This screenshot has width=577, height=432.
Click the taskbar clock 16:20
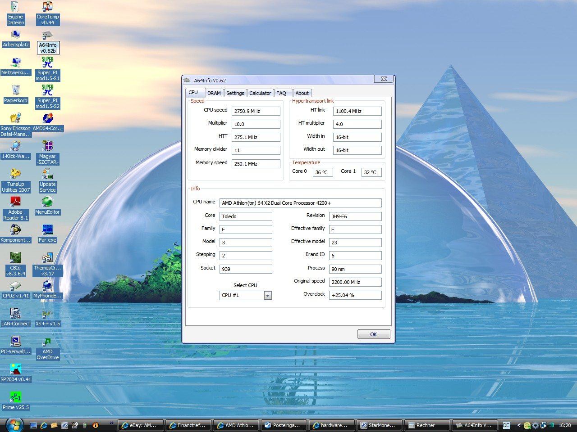[x=564, y=425]
